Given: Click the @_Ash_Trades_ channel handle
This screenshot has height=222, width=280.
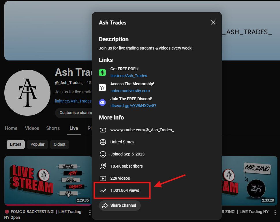Looking at the screenshot, I should pyautogui.click(x=69, y=83).
